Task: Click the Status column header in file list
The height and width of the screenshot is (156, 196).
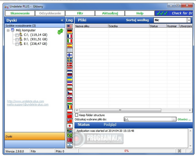Action: click(158, 26)
